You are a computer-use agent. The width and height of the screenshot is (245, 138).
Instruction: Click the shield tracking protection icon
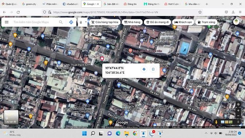pos(44,12)
